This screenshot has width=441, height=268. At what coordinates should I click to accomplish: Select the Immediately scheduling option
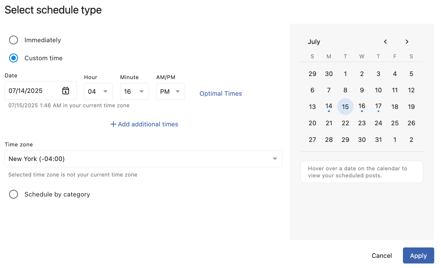[14, 40]
